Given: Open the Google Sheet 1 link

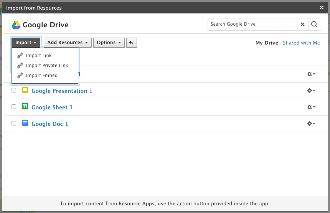Looking at the screenshot, I should (52, 107).
